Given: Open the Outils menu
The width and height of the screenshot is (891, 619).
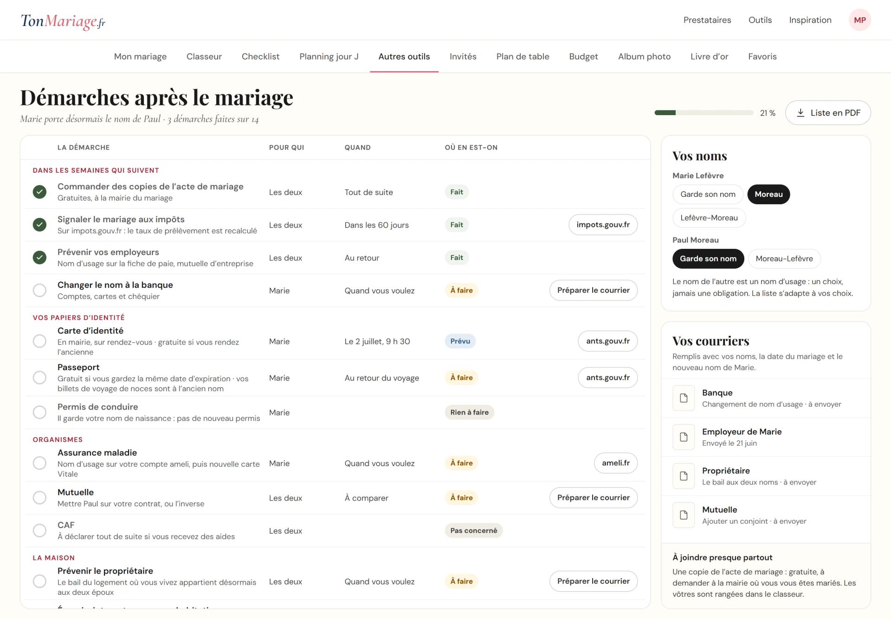Looking at the screenshot, I should 760,20.
